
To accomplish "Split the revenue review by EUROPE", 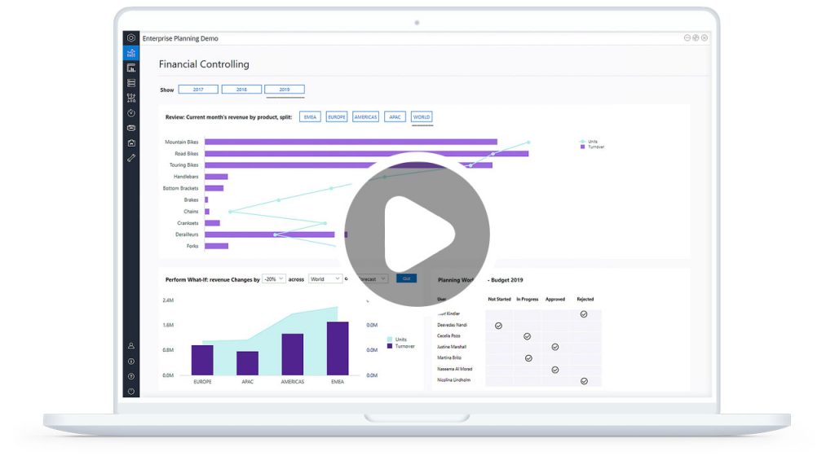I will point(337,117).
